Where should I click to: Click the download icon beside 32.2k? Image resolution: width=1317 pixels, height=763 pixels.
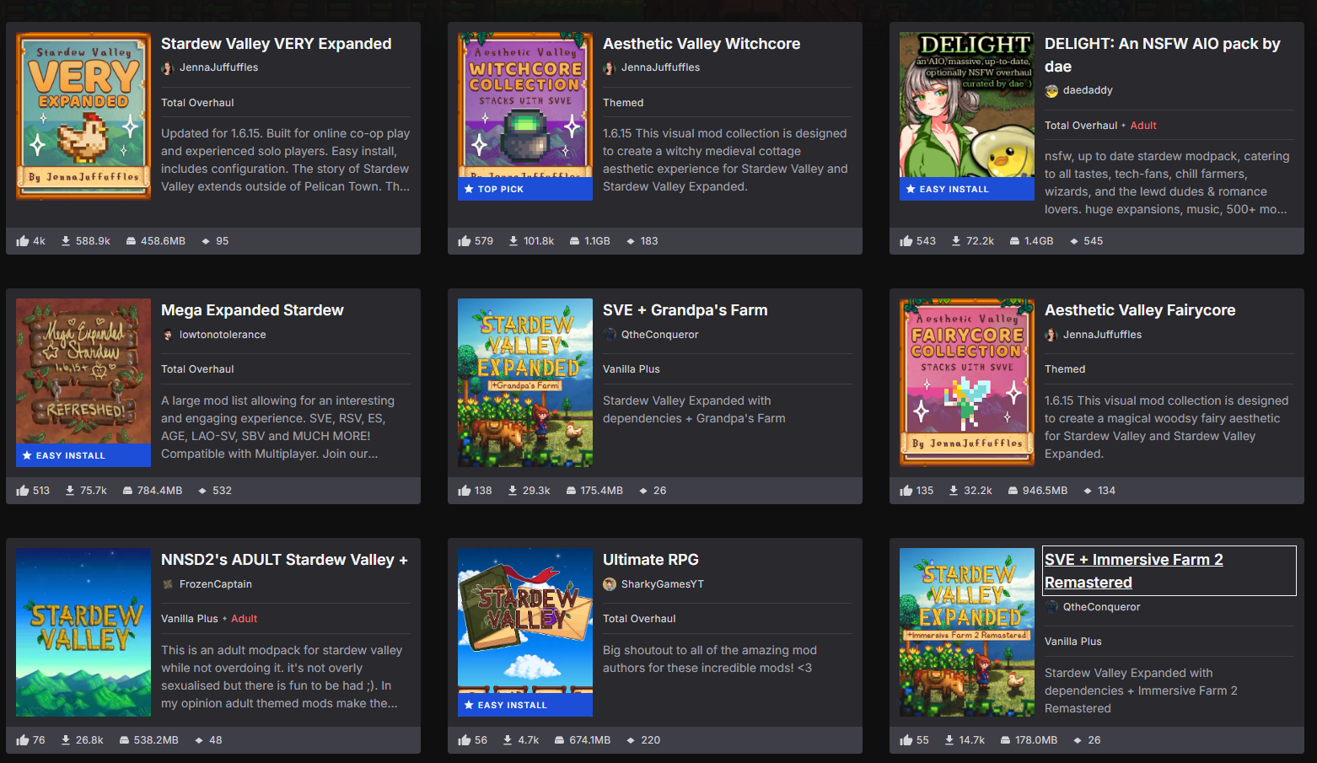(x=954, y=491)
